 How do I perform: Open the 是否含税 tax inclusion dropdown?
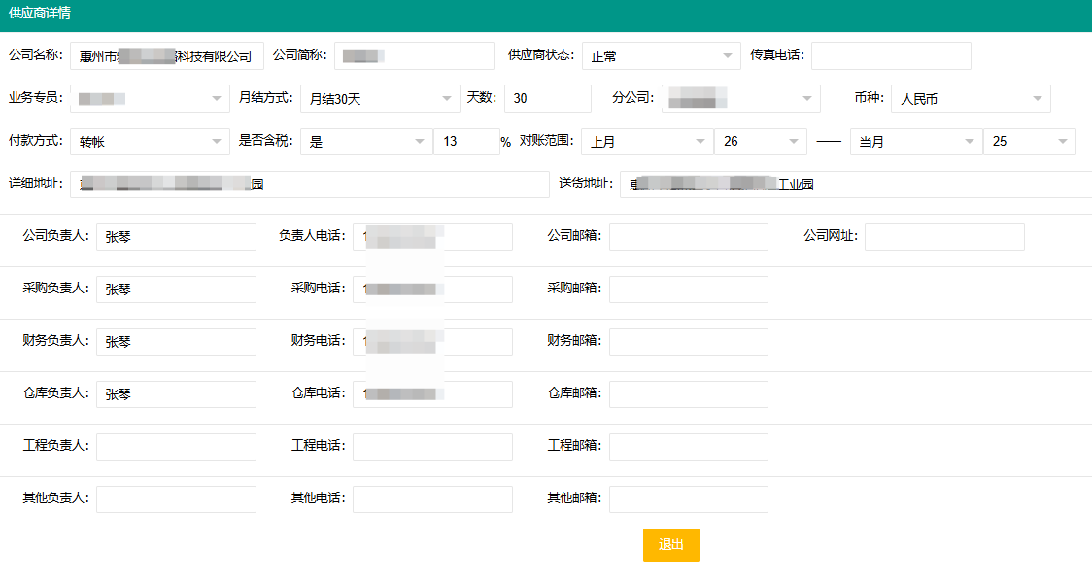365,141
